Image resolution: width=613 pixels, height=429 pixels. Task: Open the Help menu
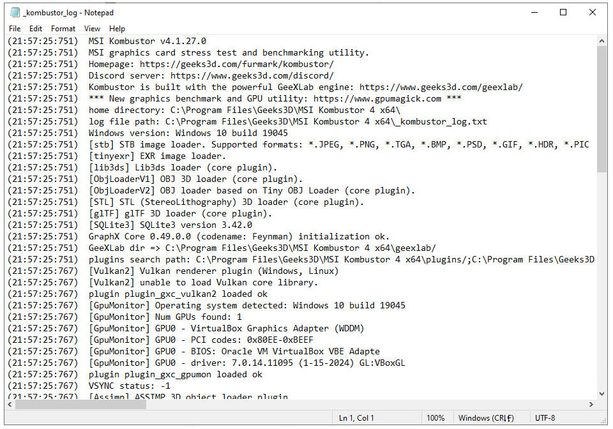pyautogui.click(x=117, y=29)
